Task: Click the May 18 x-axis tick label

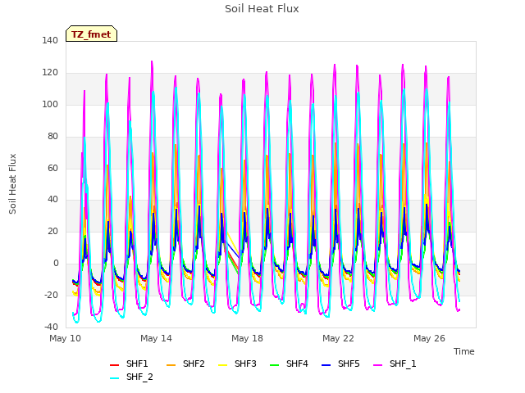Action: click(x=247, y=338)
